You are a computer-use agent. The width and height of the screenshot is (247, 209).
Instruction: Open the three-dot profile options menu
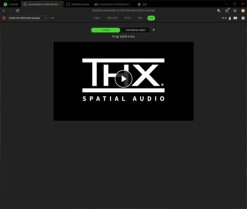click(52, 18)
